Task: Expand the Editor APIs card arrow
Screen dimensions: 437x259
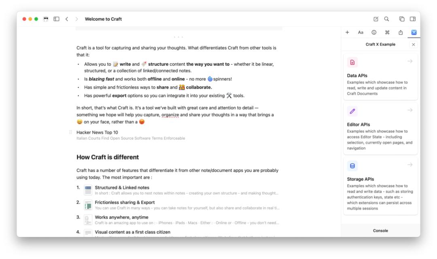Action: click(x=409, y=110)
